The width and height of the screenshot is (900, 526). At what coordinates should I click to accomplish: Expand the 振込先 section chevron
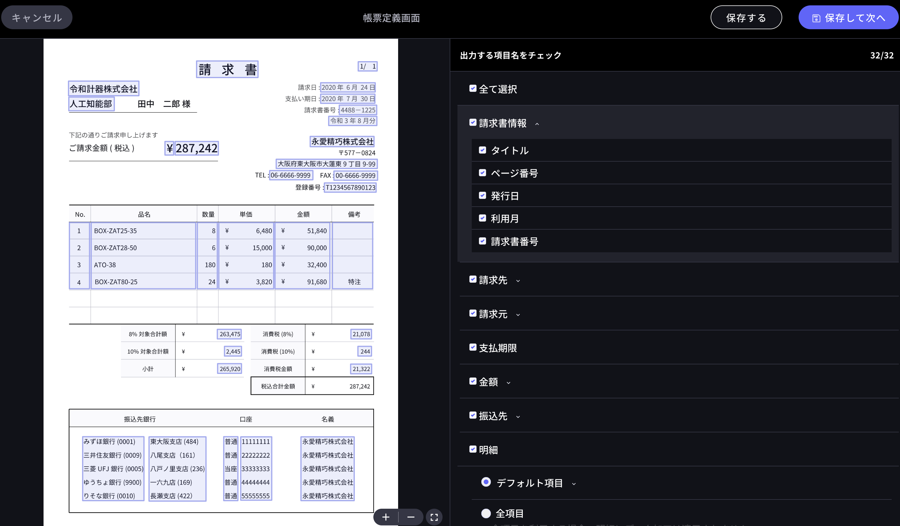pos(518,417)
